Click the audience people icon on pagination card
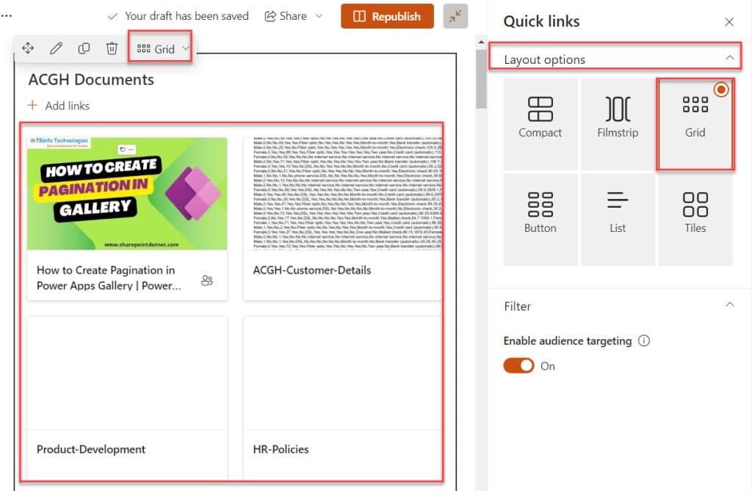 coord(206,280)
